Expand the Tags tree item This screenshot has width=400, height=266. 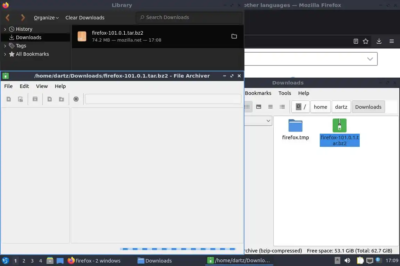click(5, 46)
